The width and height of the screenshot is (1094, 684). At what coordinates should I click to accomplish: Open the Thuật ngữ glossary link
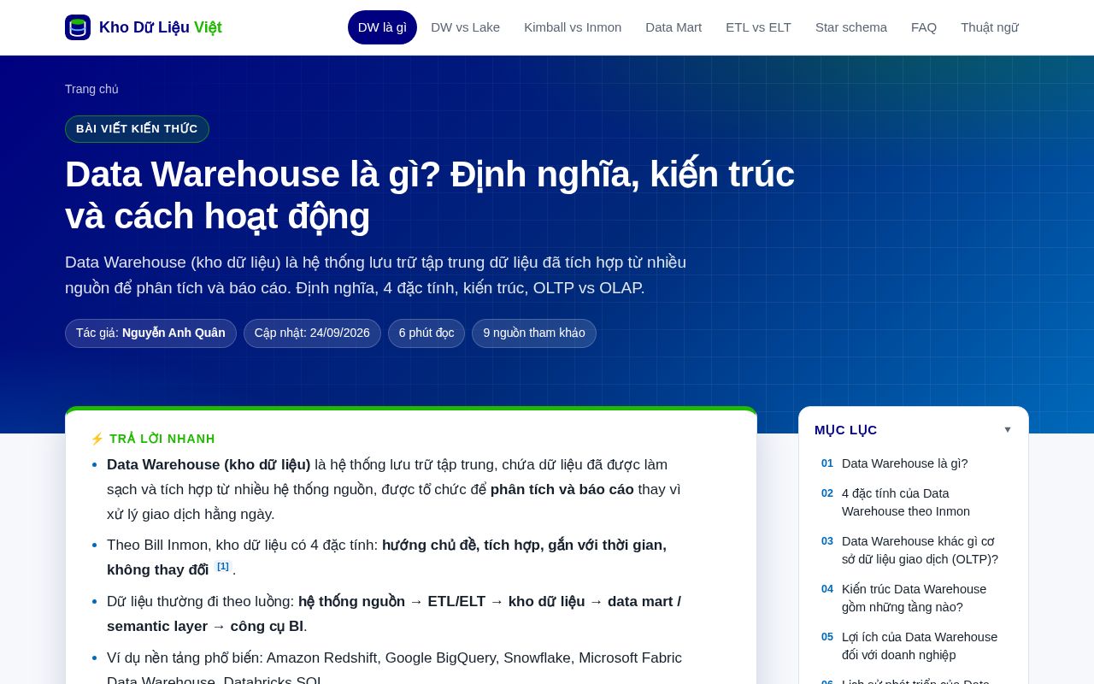tap(990, 27)
